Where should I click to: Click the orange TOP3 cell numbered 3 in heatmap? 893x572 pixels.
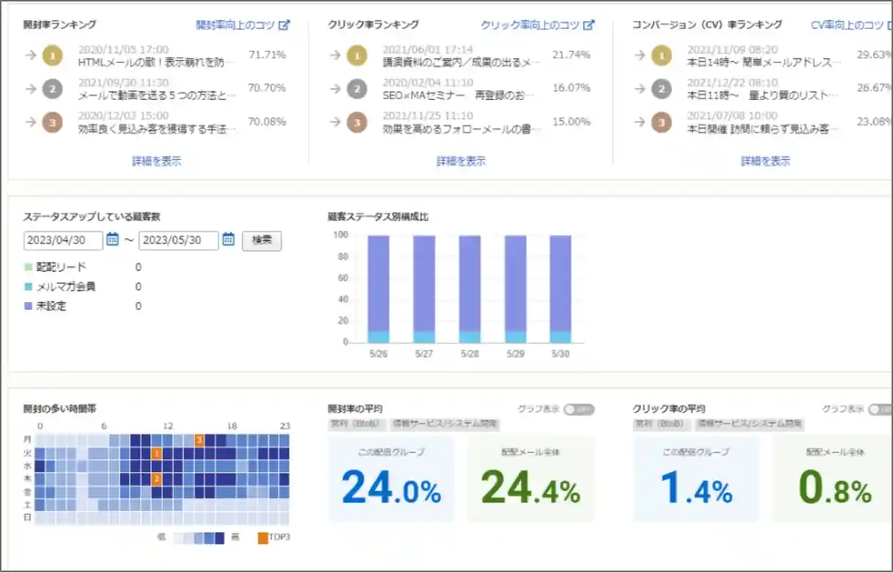pyautogui.click(x=199, y=440)
